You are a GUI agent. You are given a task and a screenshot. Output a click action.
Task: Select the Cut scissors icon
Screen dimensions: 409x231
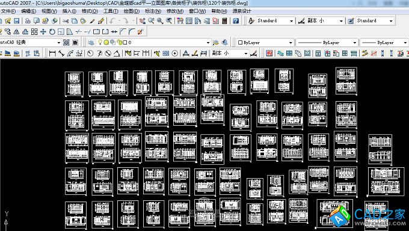(x=66, y=21)
